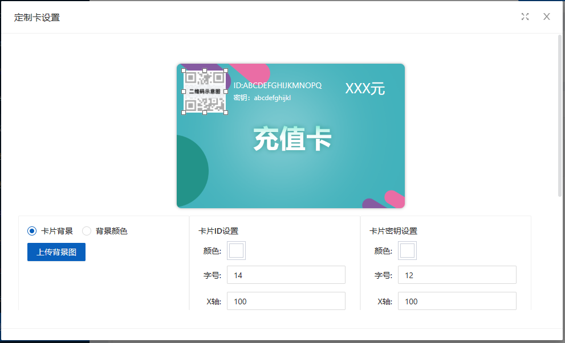Close the 定制卡设置 dialog
The width and height of the screenshot is (565, 343).
click(x=546, y=16)
